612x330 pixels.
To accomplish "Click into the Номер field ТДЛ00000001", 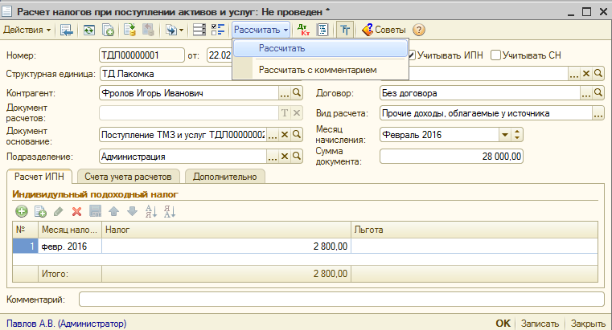I will coord(142,55).
